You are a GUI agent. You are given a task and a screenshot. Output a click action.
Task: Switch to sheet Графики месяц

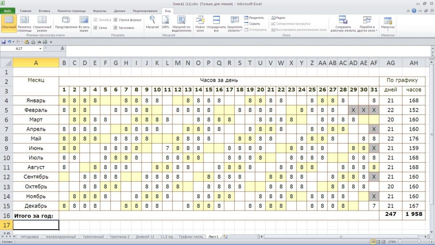pyautogui.click(x=191, y=237)
